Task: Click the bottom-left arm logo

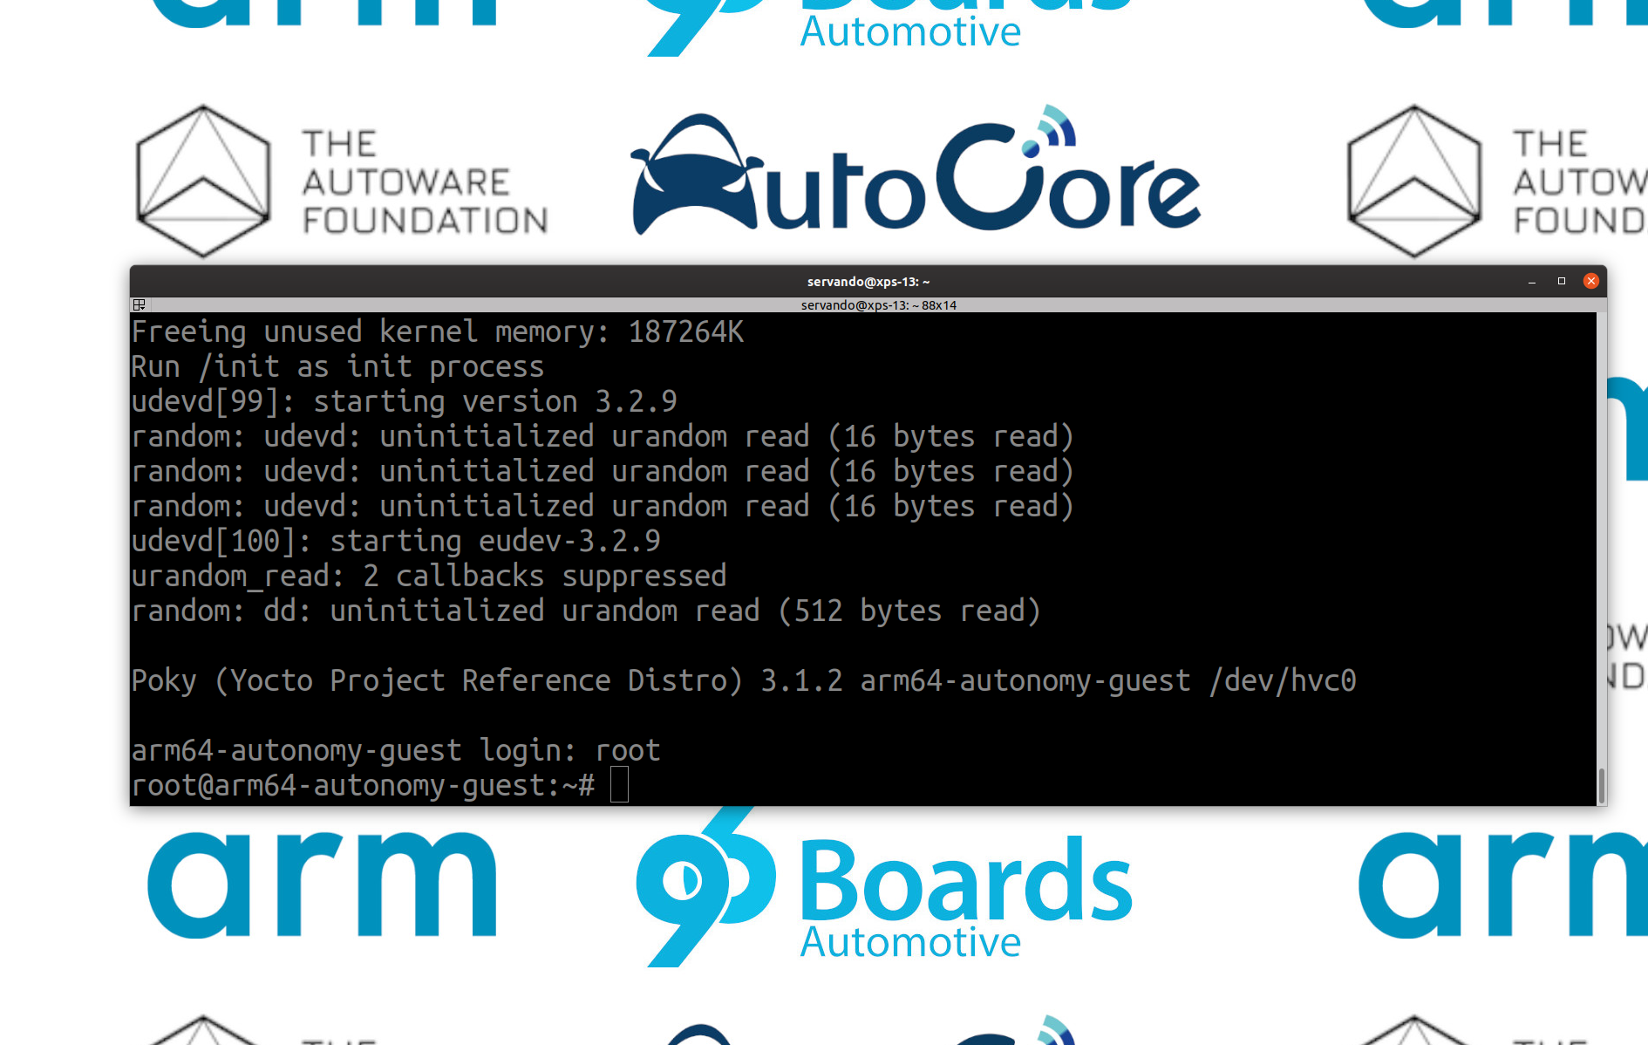Action: pyautogui.click(x=321, y=885)
